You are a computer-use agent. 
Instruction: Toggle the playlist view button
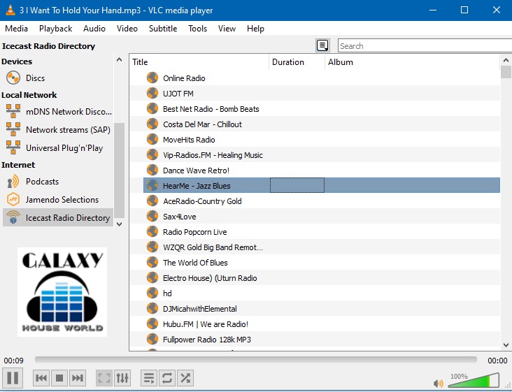[x=149, y=378]
